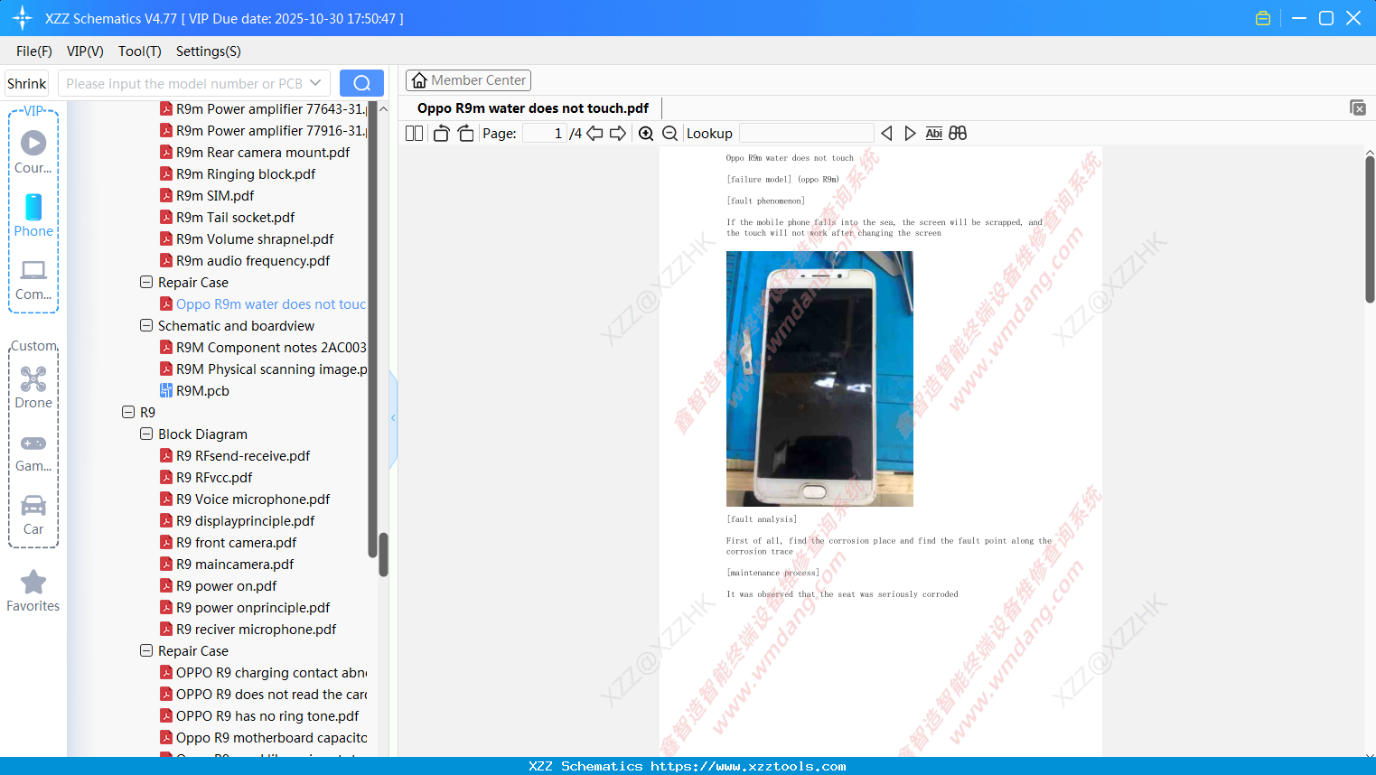Screen dimensions: 1376x775
Task: Open R9M Component notes file
Action: point(263,347)
